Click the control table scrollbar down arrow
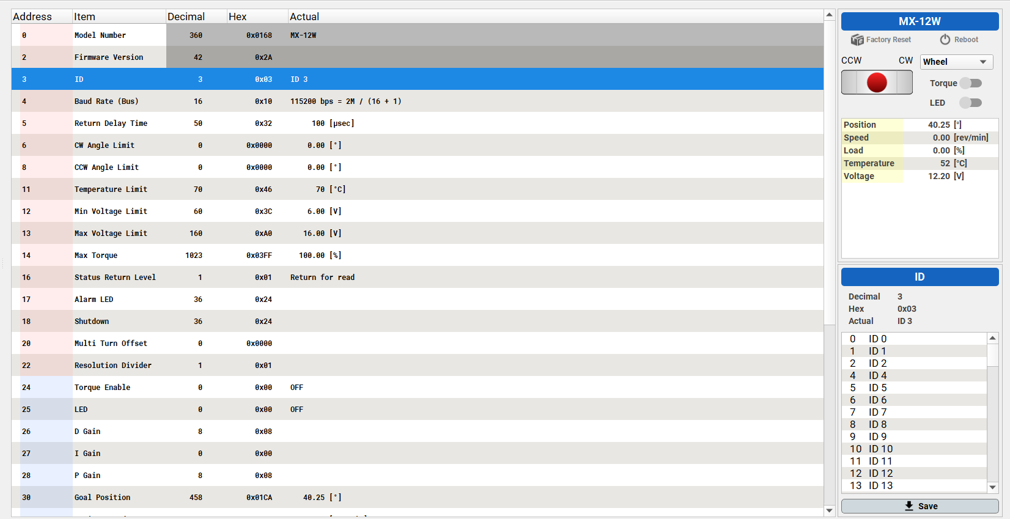The image size is (1010, 519). [829, 510]
